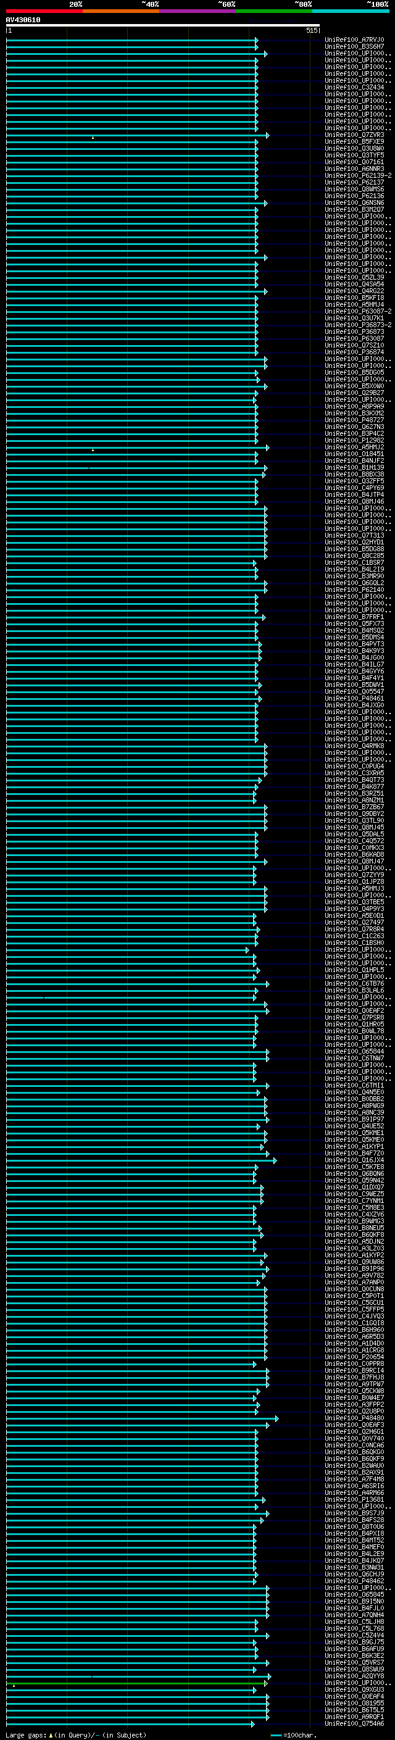Select hit label UniRef100_Q3TBE5
This screenshot has height=1740, width=395.
point(354,902)
